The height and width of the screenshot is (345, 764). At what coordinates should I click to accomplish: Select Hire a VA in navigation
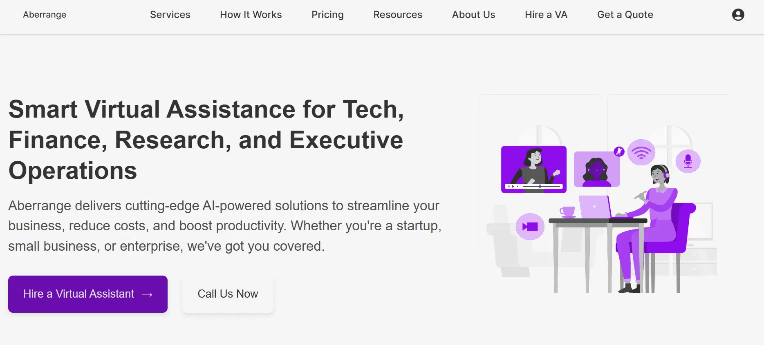pos(546,15)
